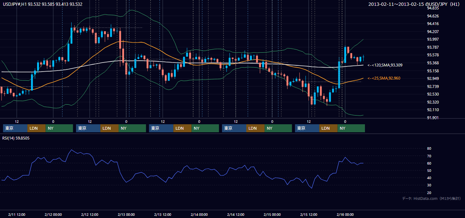Select the 2/16 00:00 time label
This screenshot has width=465, height=218.
coord(345,214)
